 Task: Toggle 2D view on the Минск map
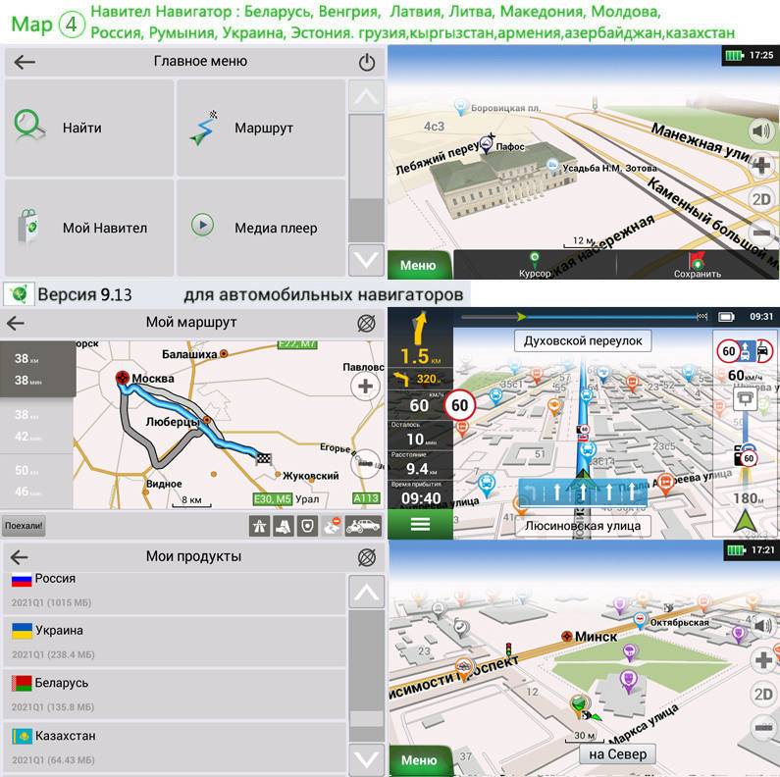(761, 694)
